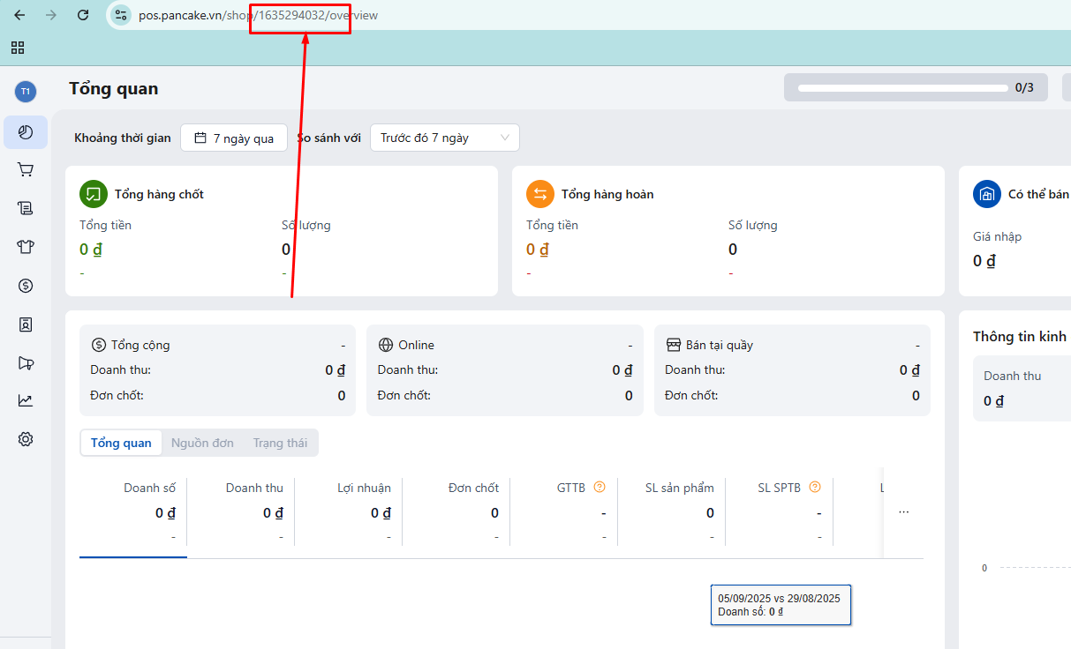Select the Lợi nhuận metric column

348,512
